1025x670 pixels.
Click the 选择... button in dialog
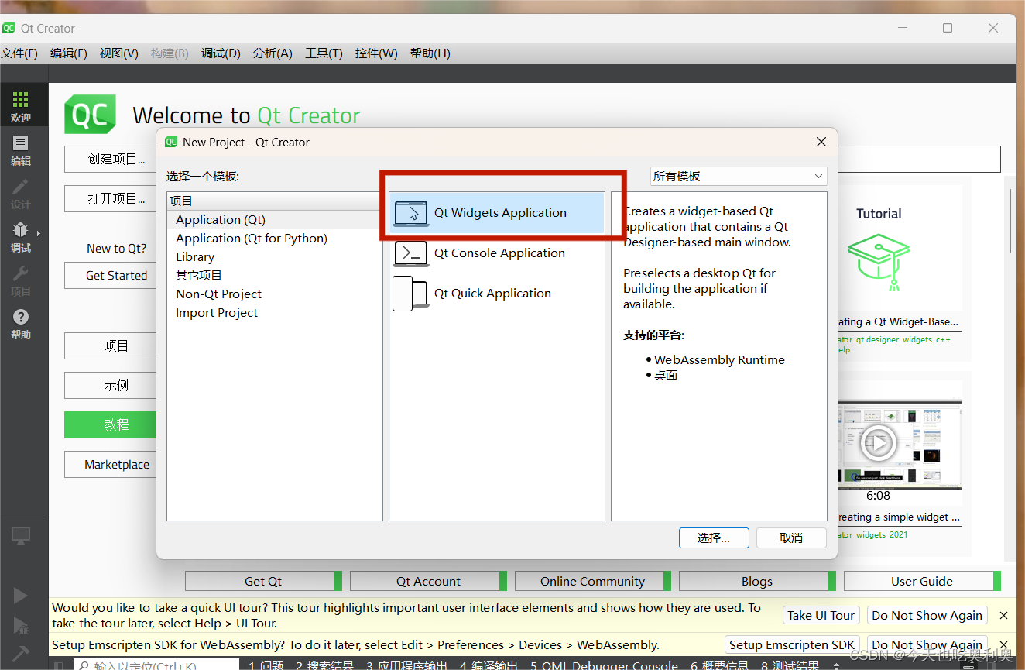pos(714,538)
